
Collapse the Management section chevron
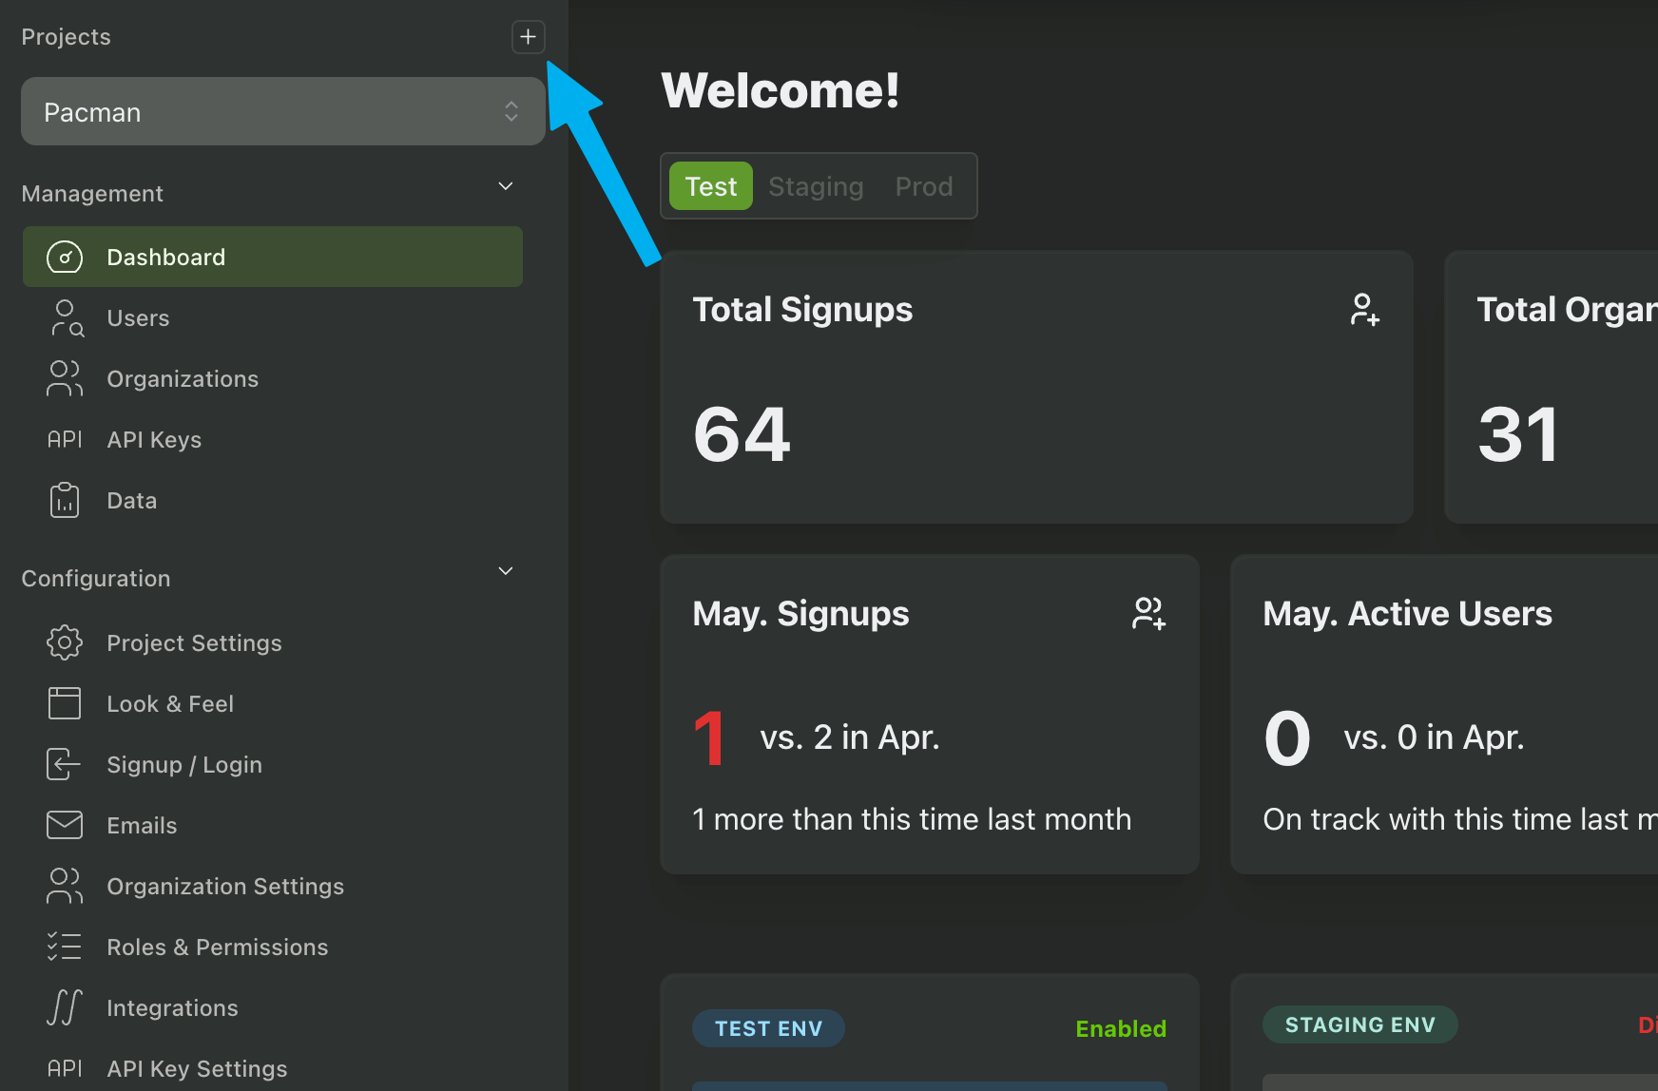pos(506,186)
